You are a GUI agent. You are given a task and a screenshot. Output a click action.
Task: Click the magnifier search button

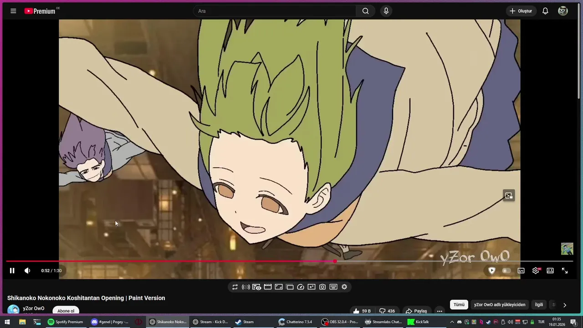[365, 11]
